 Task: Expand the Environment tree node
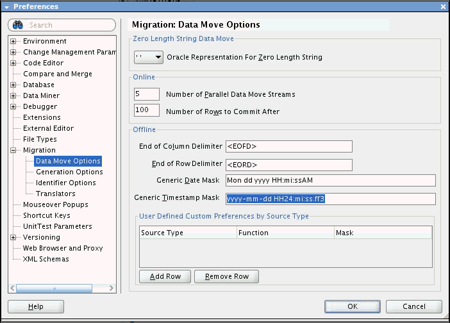pyautogui.click(x=13, y=41)
